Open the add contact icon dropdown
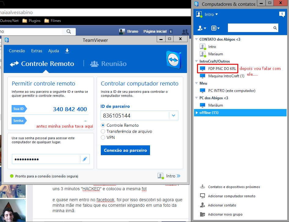 pyautogui.click(x=202, y=28)
